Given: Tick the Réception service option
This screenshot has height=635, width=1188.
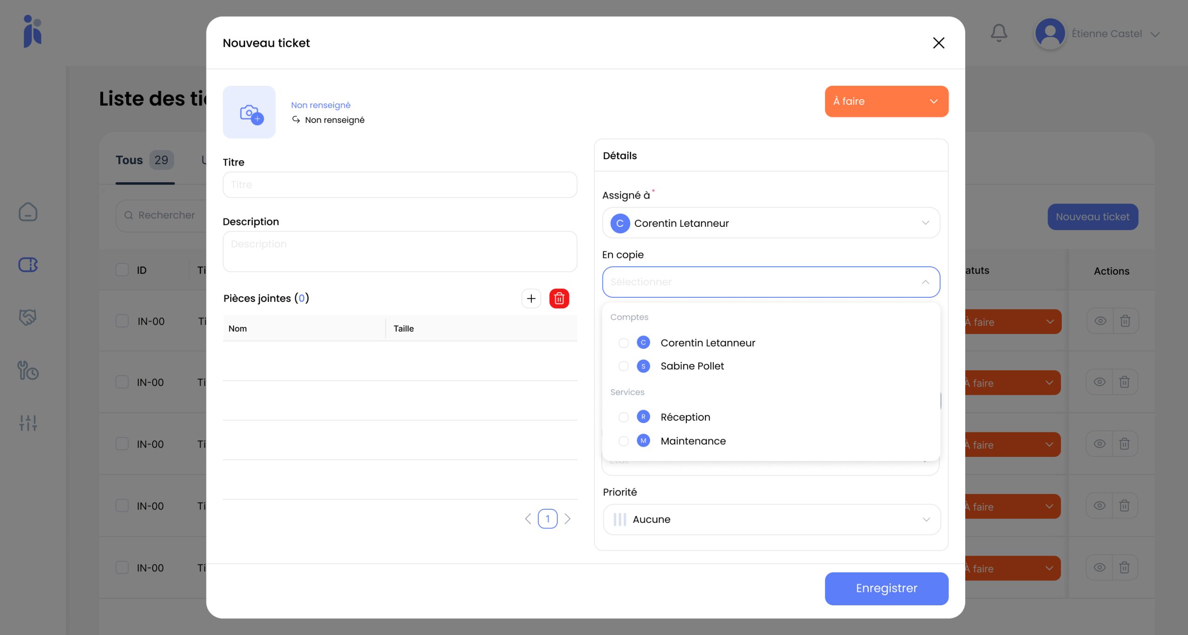Looking at the screenshot, I should pos(624,417).
